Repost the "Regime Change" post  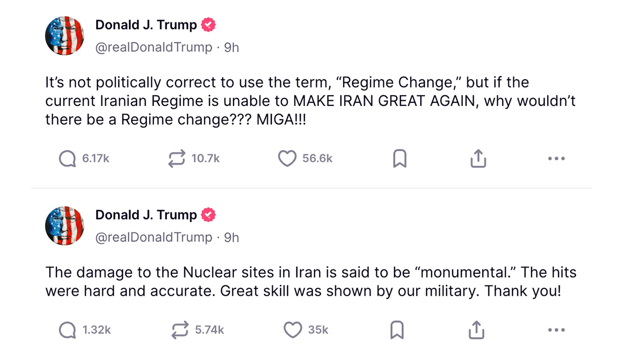coord(177,159)
